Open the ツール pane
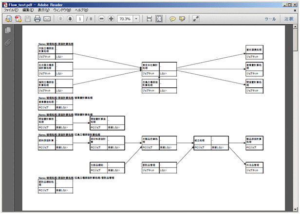 pyautogui.click(x=269, y=19)
